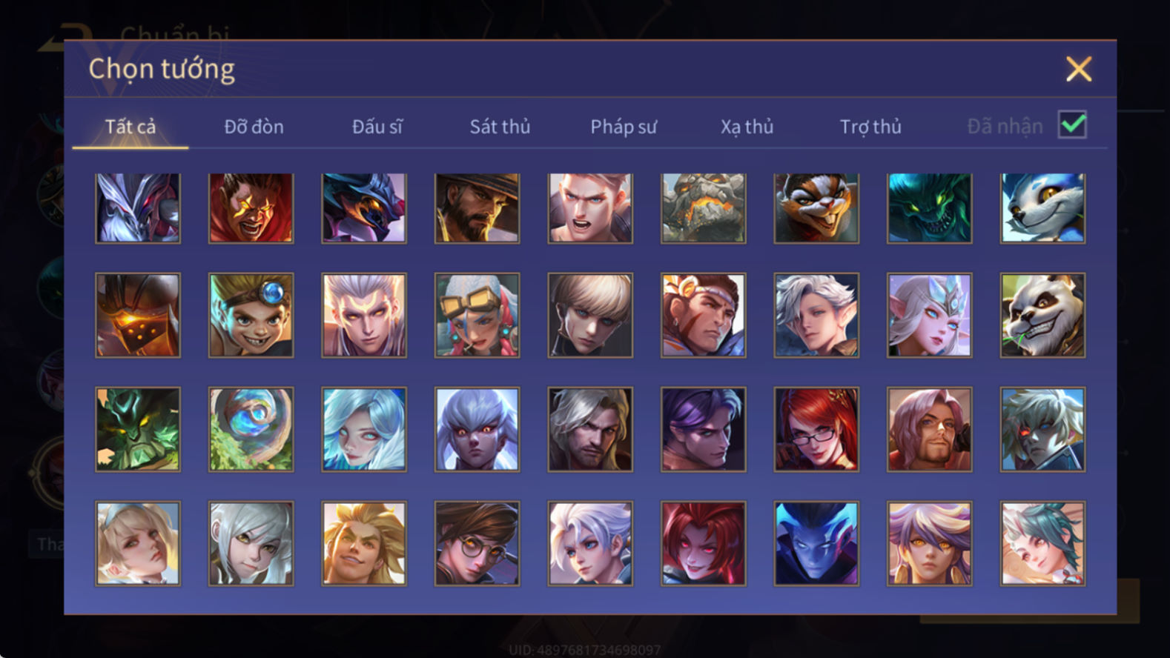1170x658 pixels.
Task: Toggle the Đã nhận checkbox
Action: pyautogui.click(x=1072, y=124)
